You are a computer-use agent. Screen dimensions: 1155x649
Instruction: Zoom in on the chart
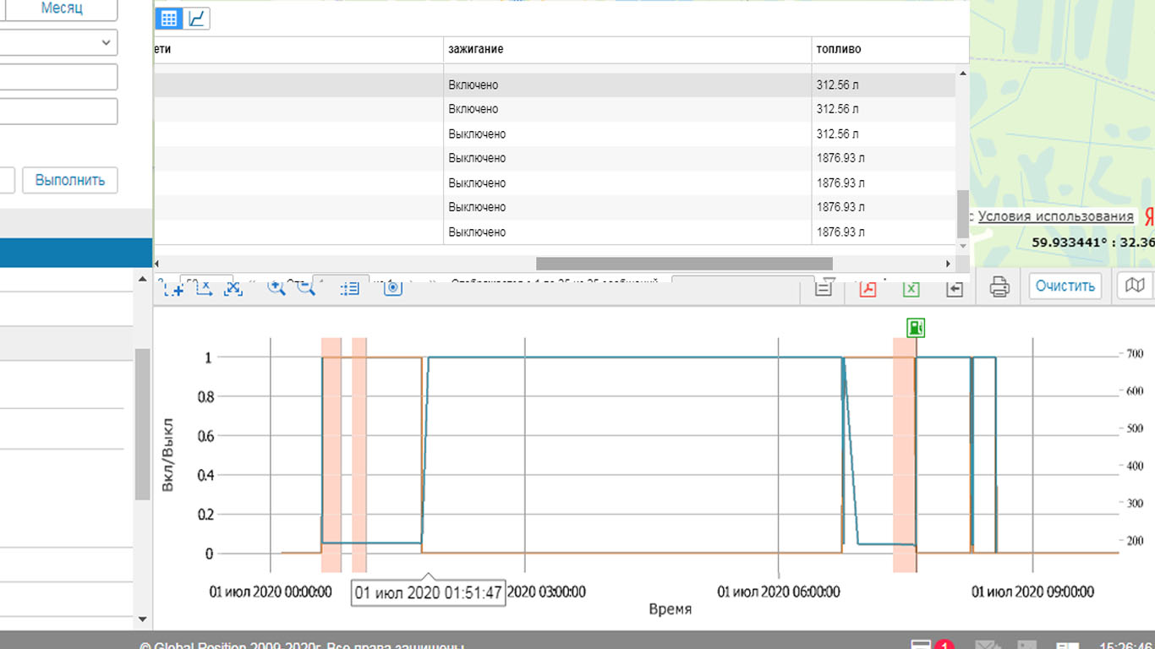tap(276, 288)
